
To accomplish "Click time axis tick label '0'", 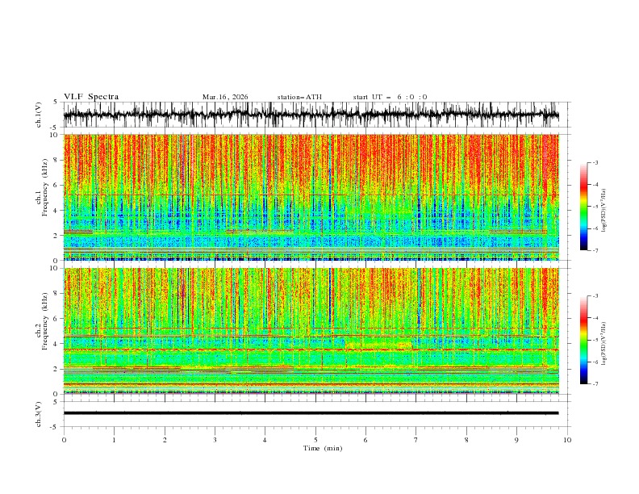I will point(64,440).
